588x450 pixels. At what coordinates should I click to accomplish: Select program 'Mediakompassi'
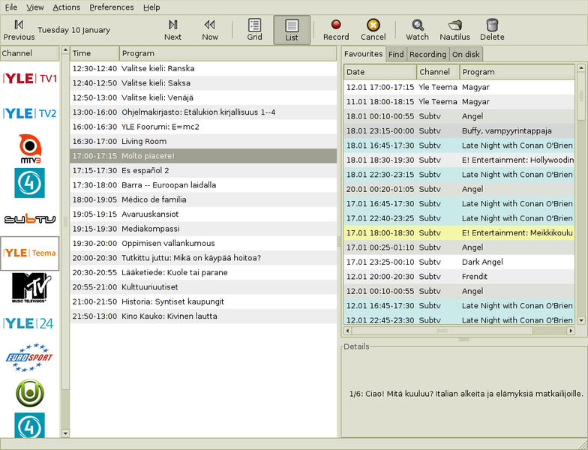[x=203, y=229]
